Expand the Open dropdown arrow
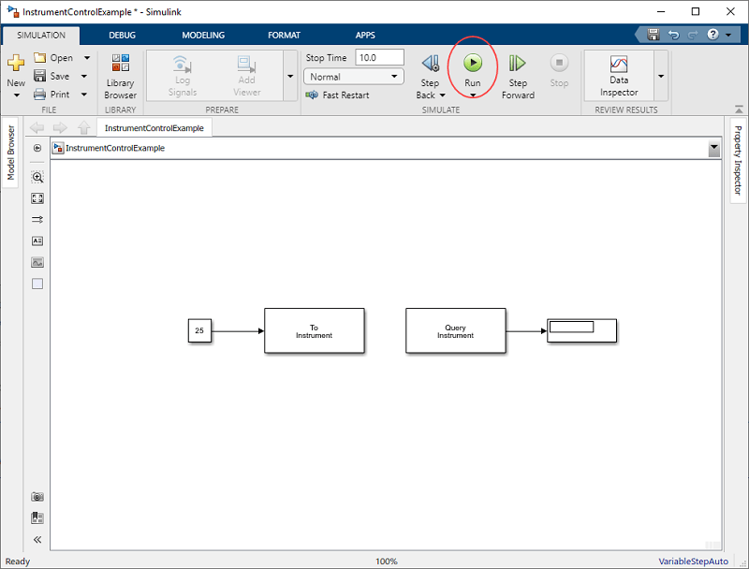Viewport: 749px width, 569px height. click(x=87, y=58)
